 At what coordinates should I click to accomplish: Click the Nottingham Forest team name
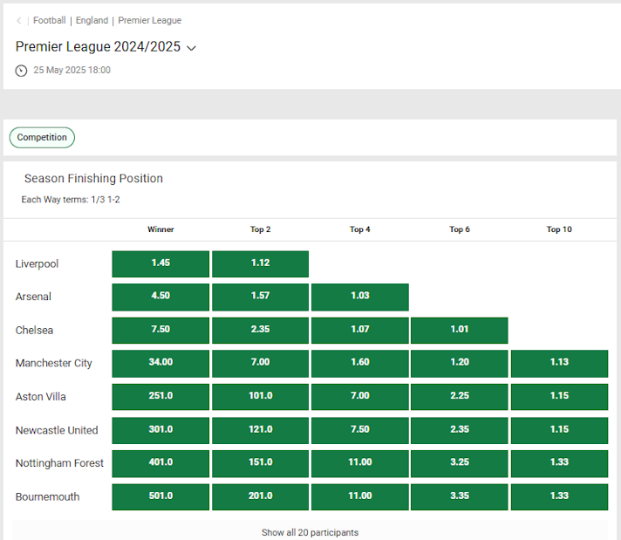59,463
